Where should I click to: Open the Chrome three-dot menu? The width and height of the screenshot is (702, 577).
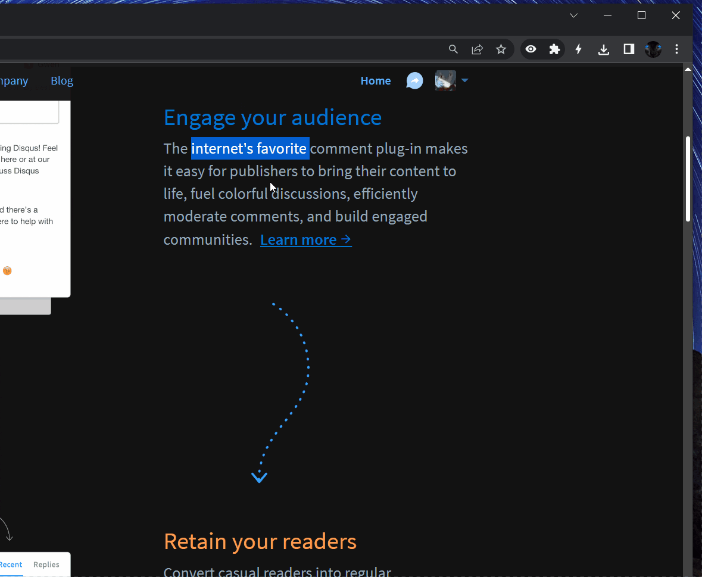coord(676,49)
